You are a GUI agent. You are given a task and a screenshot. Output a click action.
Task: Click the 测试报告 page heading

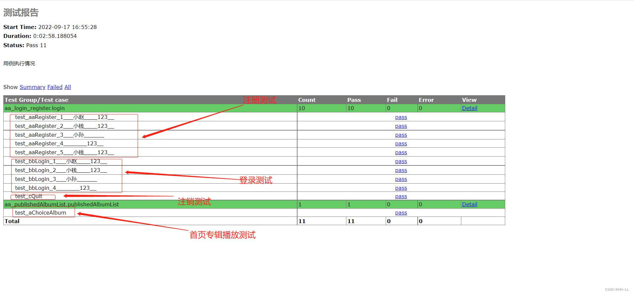tap(21, 13)
